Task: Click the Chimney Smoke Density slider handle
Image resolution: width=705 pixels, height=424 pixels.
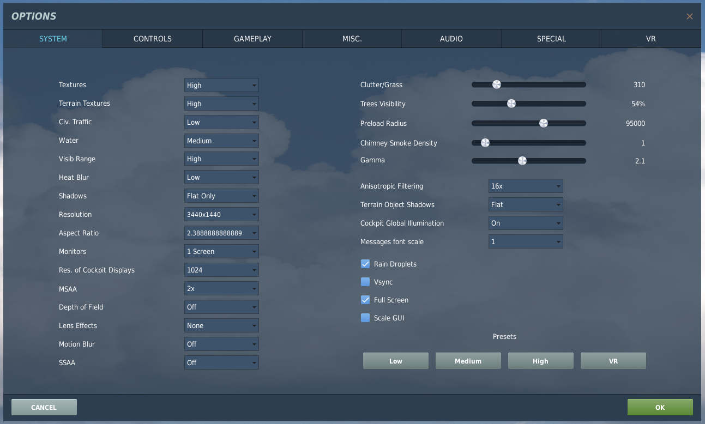Action: point(485,143)
